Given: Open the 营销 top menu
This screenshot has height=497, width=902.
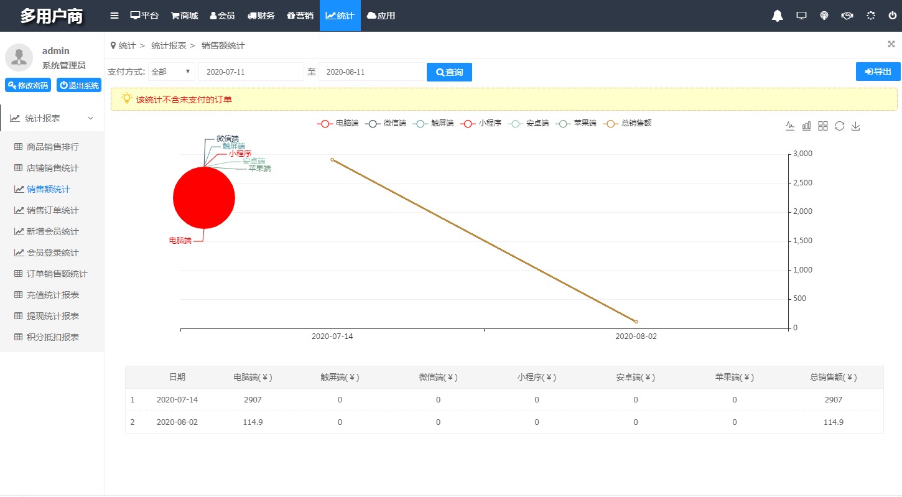Looking at the screenshot, I should pyautogui.click(x=300, y=16).
